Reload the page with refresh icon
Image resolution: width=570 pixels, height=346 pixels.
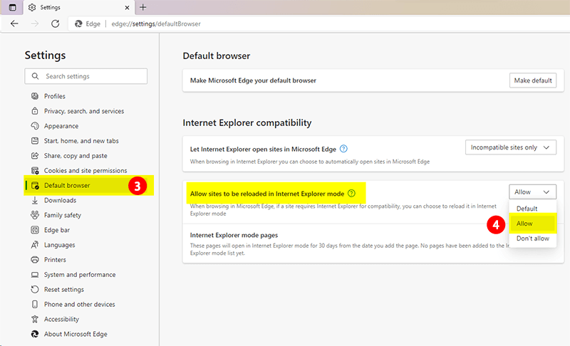(x=56, y=23)
